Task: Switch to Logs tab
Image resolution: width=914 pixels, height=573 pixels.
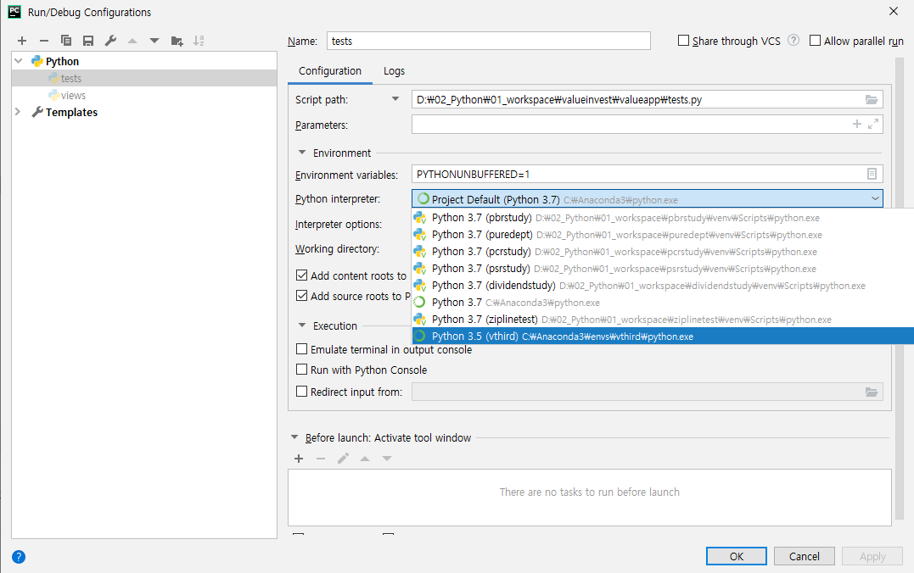Action: [394, 71]
